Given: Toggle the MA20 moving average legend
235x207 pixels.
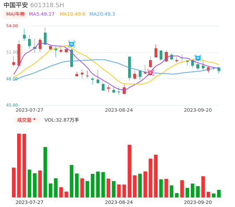Looking at the screenshot, I should [x=102, y=14].
